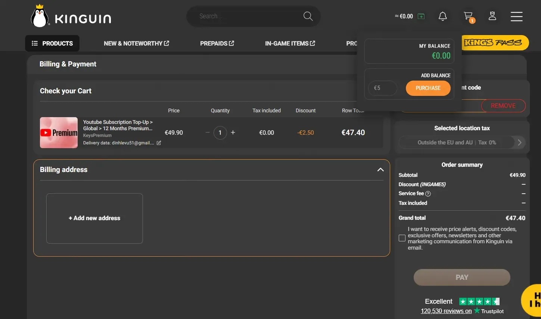Screen dimensions: 541x319
Task: Click the green add balance plus icon
Action: point(421,16)
